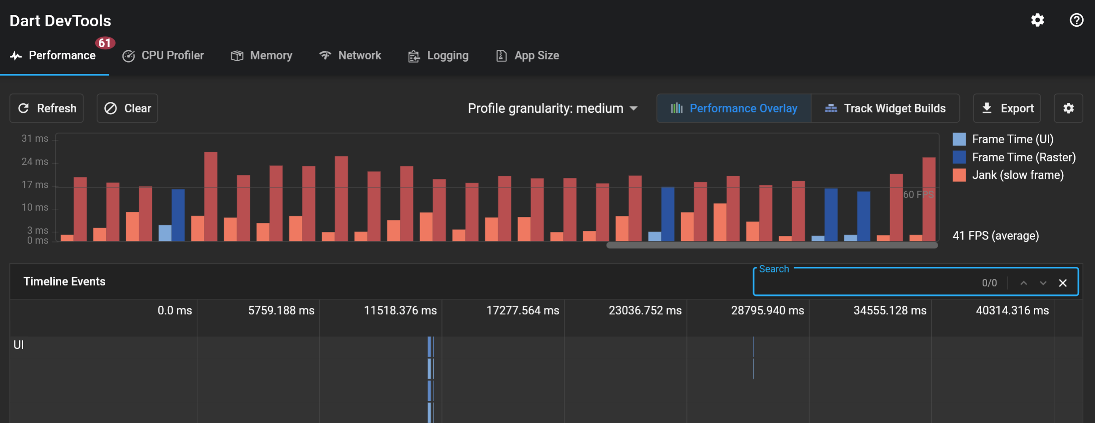Image resolution: width=1095 pixels, height=423 pixels.
Task: Click the 60 FPS threshold label
Action: coord(918,194)
